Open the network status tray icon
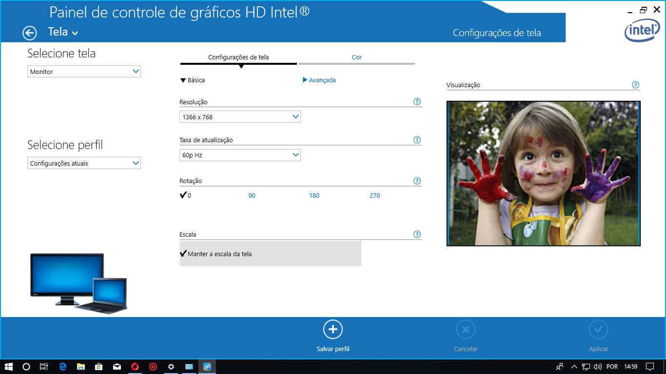The image size is (666, 374). tap(586, 367)
